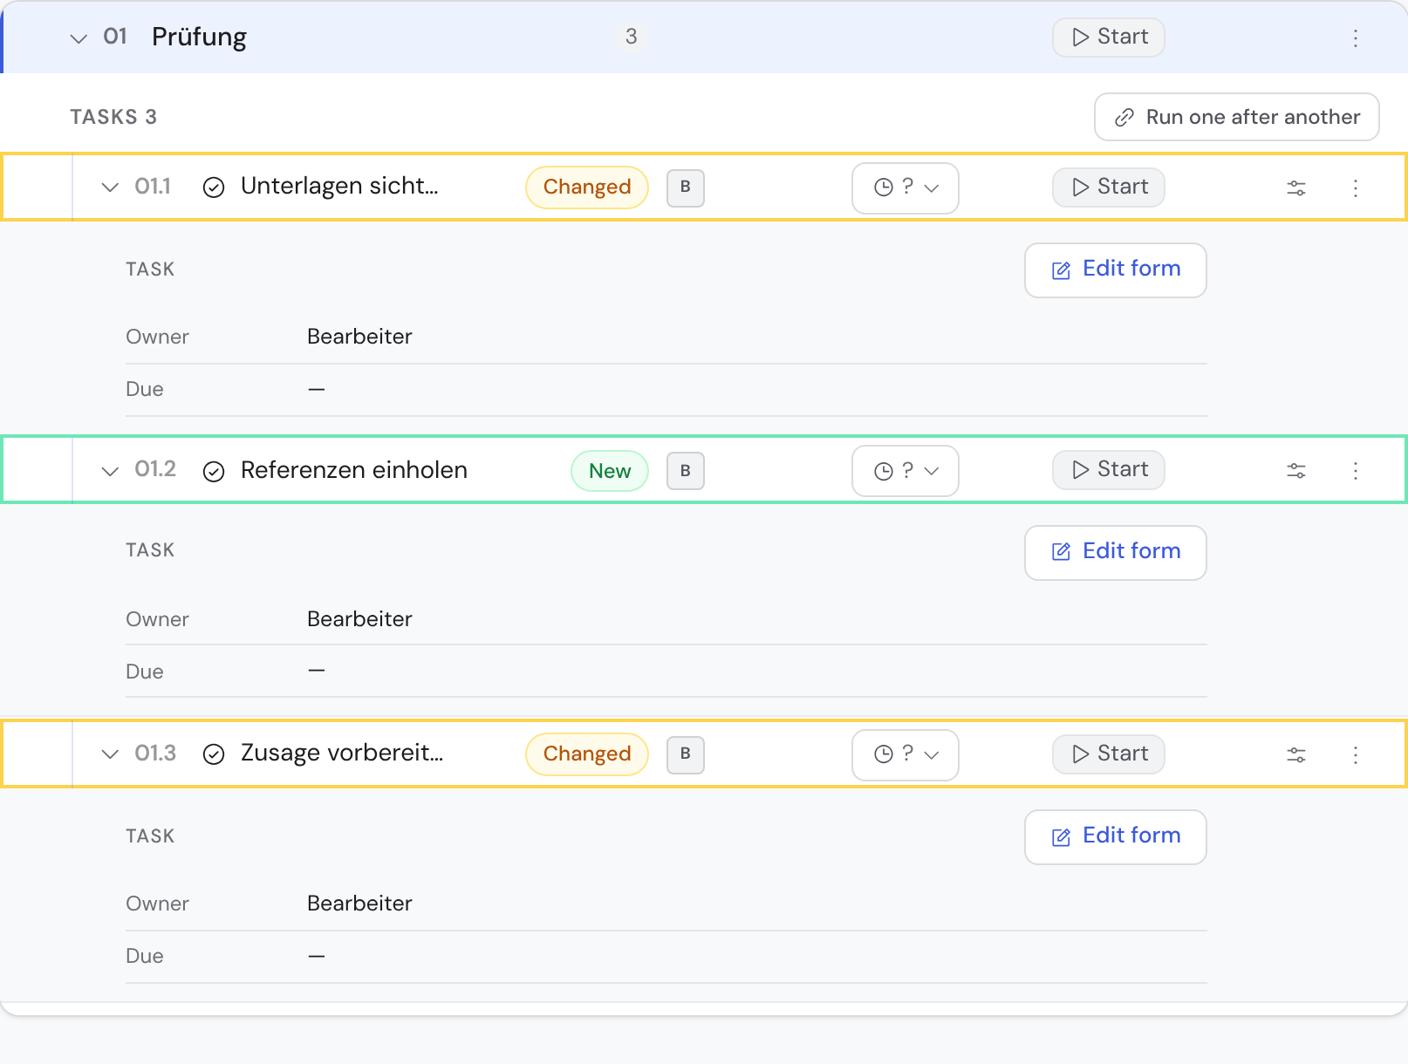This screenshot has height=1064, width=1408.
Task: Click B assignee badge on task 01.1
Action: (x=686, y=188)
